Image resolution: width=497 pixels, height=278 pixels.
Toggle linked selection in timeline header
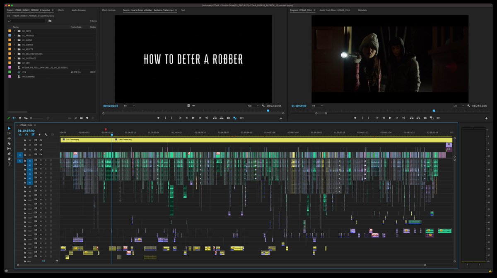(x=33, y=135)
